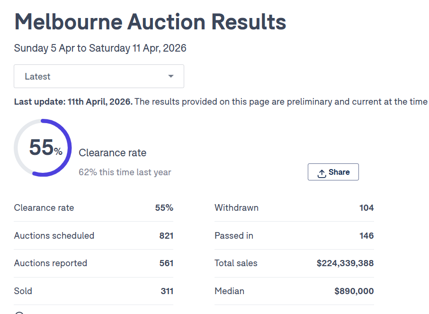Click the Median price $890,000
The image size is (429, 314).
[354, 291]
